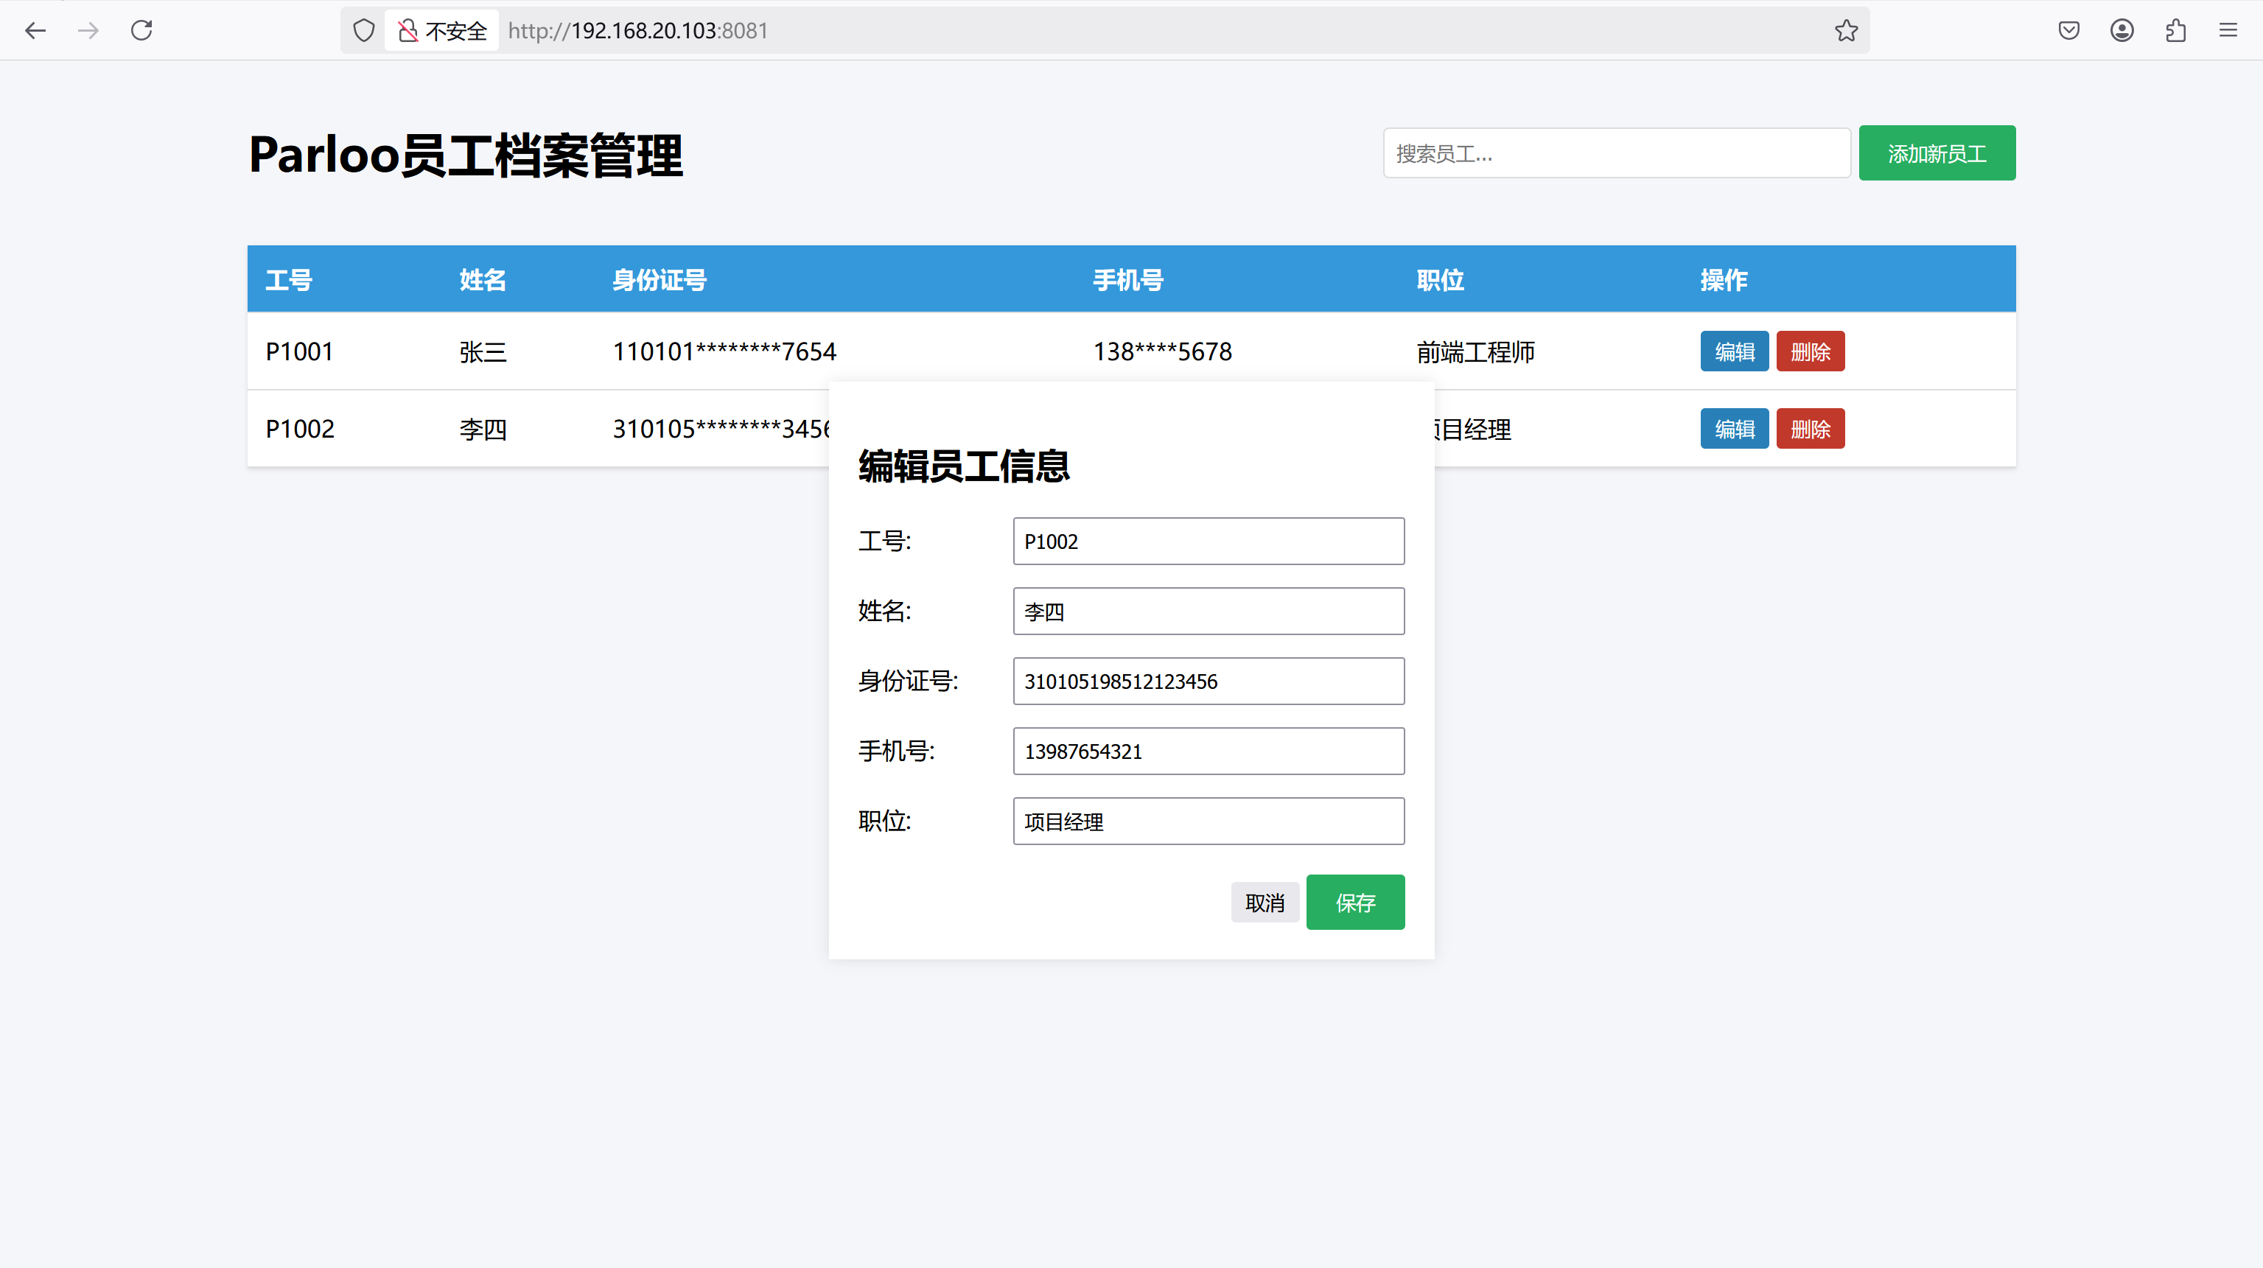This screenshot has width=2263, height=1268.
Task: Click the 138****5678 phone cell
Action: (x=1162, y=351)
